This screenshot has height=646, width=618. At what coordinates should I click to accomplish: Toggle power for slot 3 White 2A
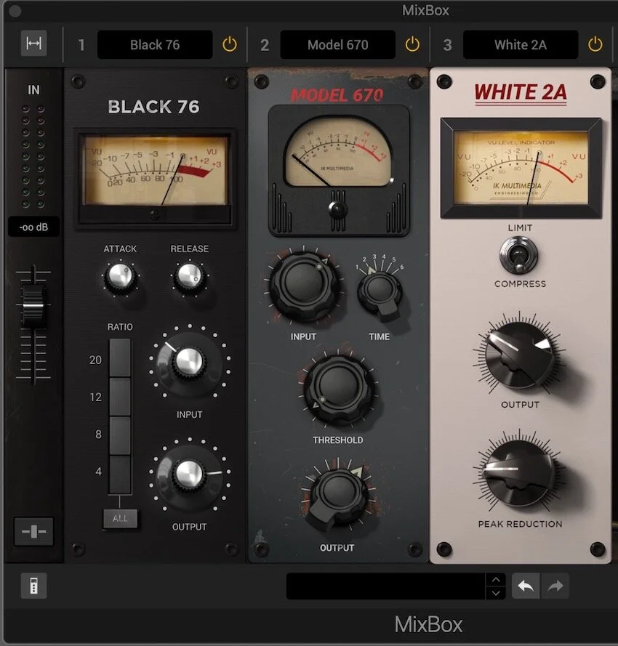tap(595, 44)
